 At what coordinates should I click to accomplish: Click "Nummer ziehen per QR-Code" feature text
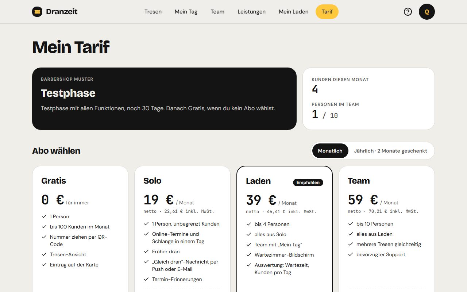pyautogui.click(x=79, y=241)
